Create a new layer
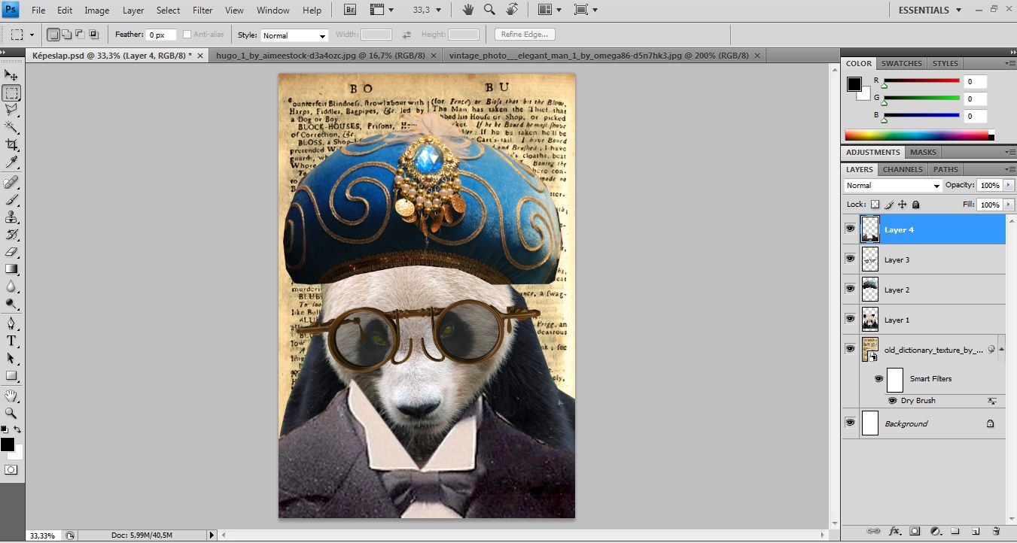The width and height of the screenshot is (1017, 543). coord(975,530)
